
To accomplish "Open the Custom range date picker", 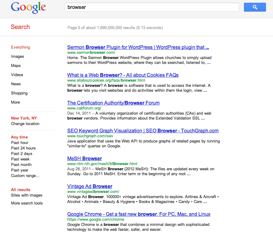I will click(x=25, y=176).
